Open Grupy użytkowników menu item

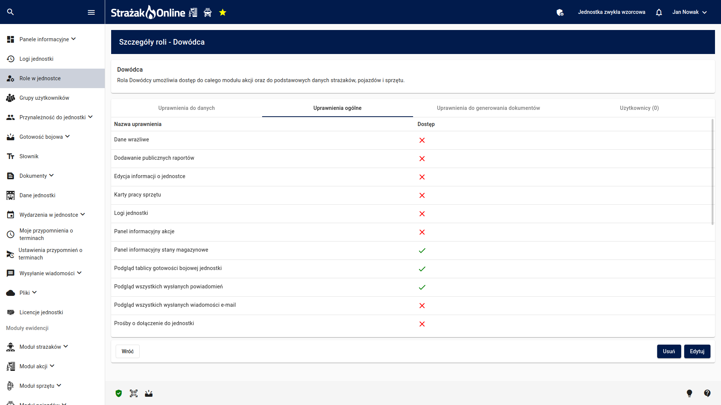point(52,98)
